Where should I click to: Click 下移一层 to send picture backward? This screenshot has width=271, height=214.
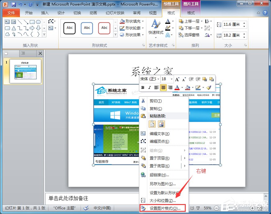[190, 28]
